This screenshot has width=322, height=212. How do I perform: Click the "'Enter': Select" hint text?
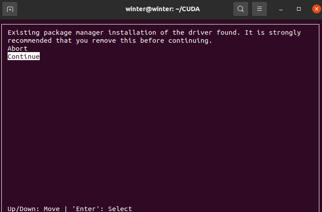pos(102,209)
